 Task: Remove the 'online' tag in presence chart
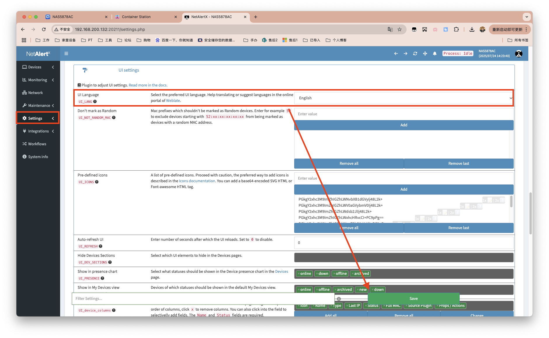tap(299, 274)
